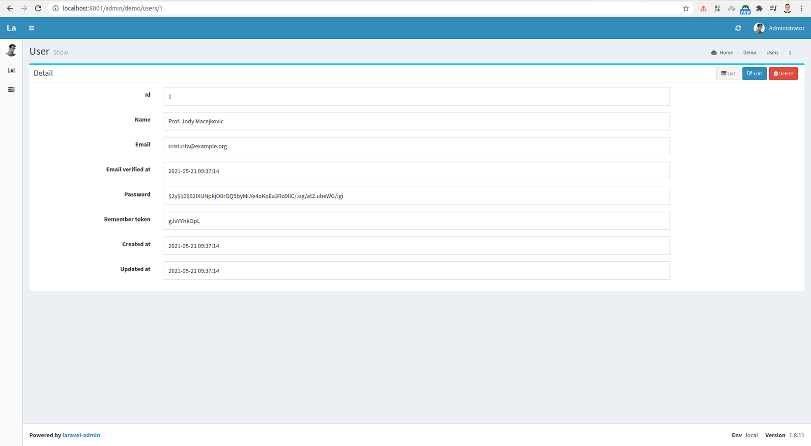
Task: Click the blue Edit button
Action: [x=754, y=74]
